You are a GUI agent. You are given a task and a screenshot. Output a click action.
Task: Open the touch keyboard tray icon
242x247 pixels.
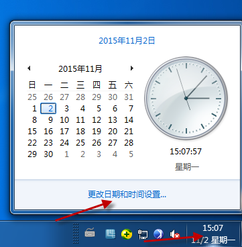coord(90,234)
